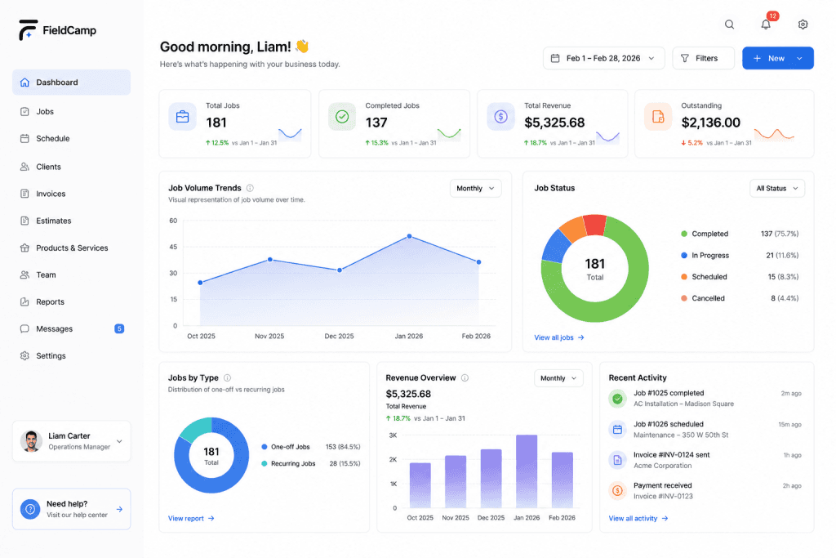Viewport: 836px width, 558px height.
Task: Click the 'Acme Corporation' text
Action: click(x=663, y=466)
